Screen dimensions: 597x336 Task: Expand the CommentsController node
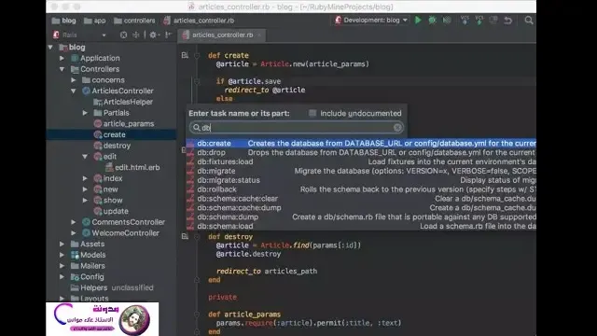[74, 222]
